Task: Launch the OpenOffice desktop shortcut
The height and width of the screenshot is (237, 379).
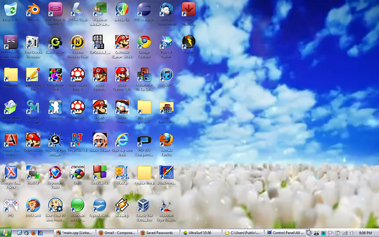Action: (100, 205)
